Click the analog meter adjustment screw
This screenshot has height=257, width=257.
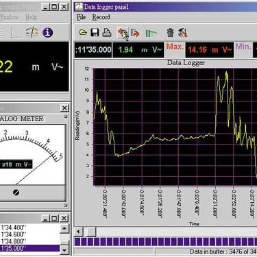pyautogui.click(x=16, y=193)
